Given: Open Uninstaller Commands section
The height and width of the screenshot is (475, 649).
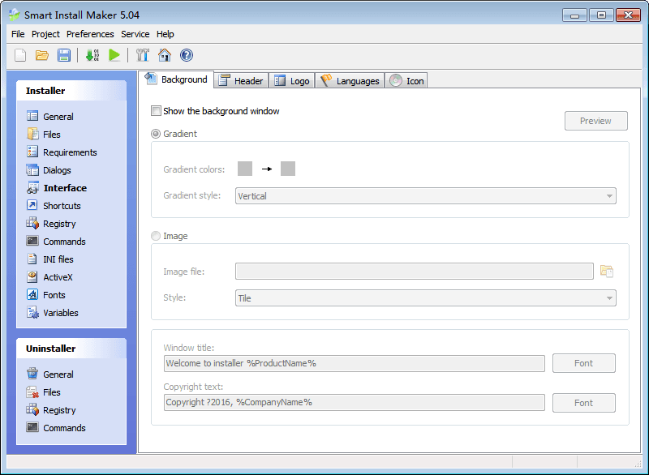Looking at the screenshot, I should pyautogui.click(x=56, y=428).
